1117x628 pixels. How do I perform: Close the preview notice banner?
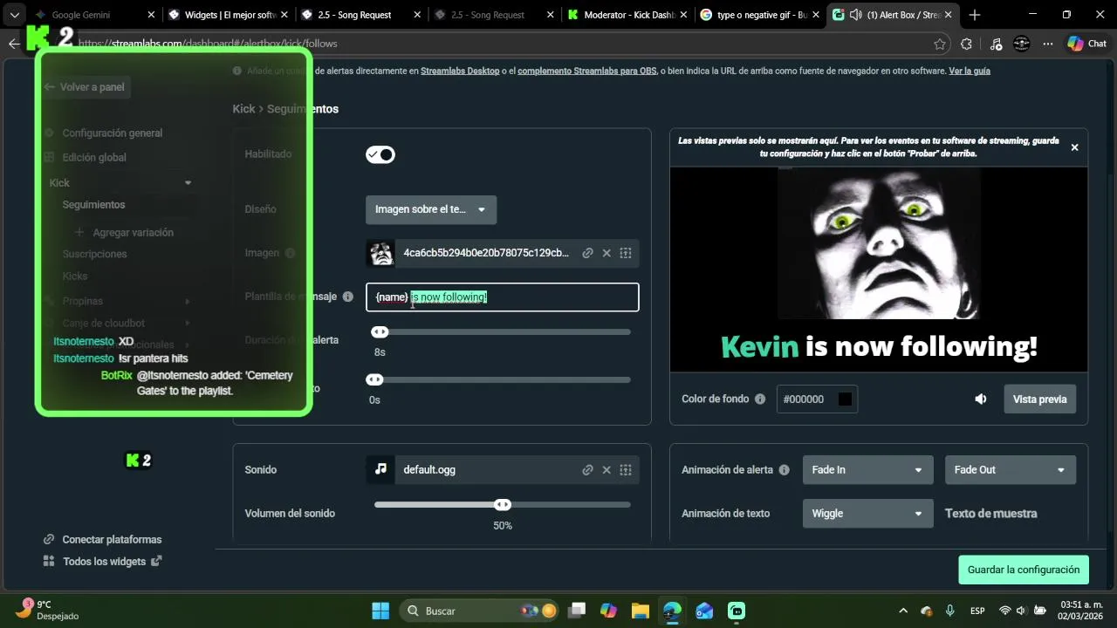[x=1074, y=147]
